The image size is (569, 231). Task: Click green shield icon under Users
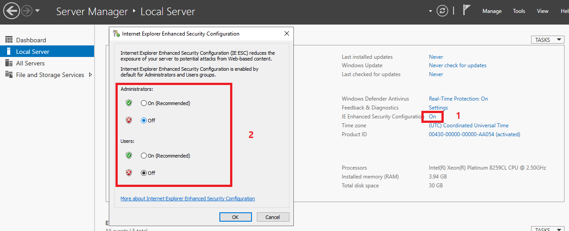pos(129,155)
